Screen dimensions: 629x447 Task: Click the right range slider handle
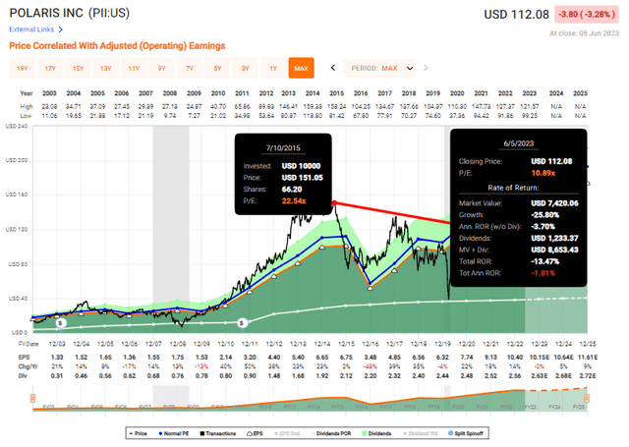point(587,398)
